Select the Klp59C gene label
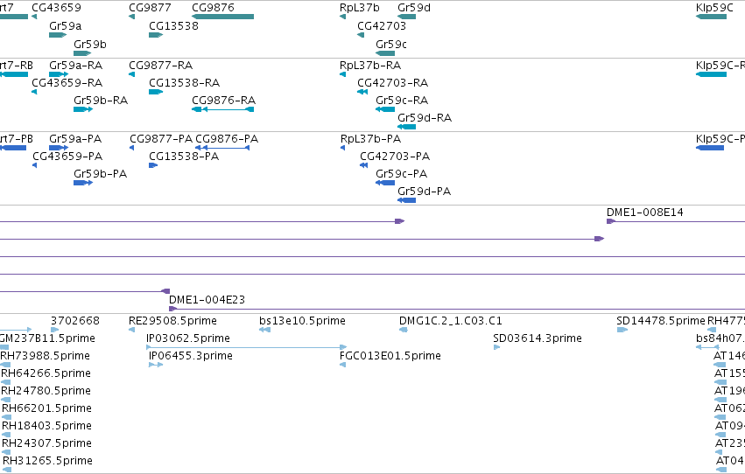The image size is (745, 474). pos(714,8)
